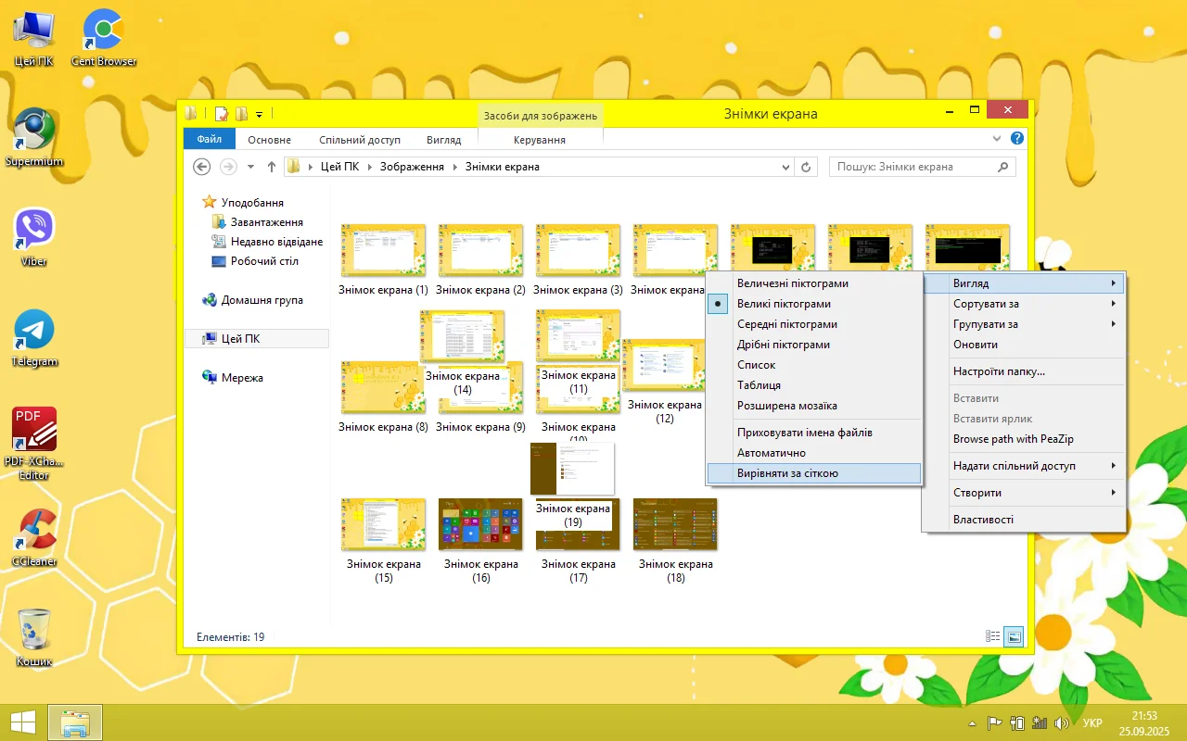This screenshot has width=1187, height=741.
Task: Select Цей ПК in navigation pane
Action: click(x=240, y=339)
